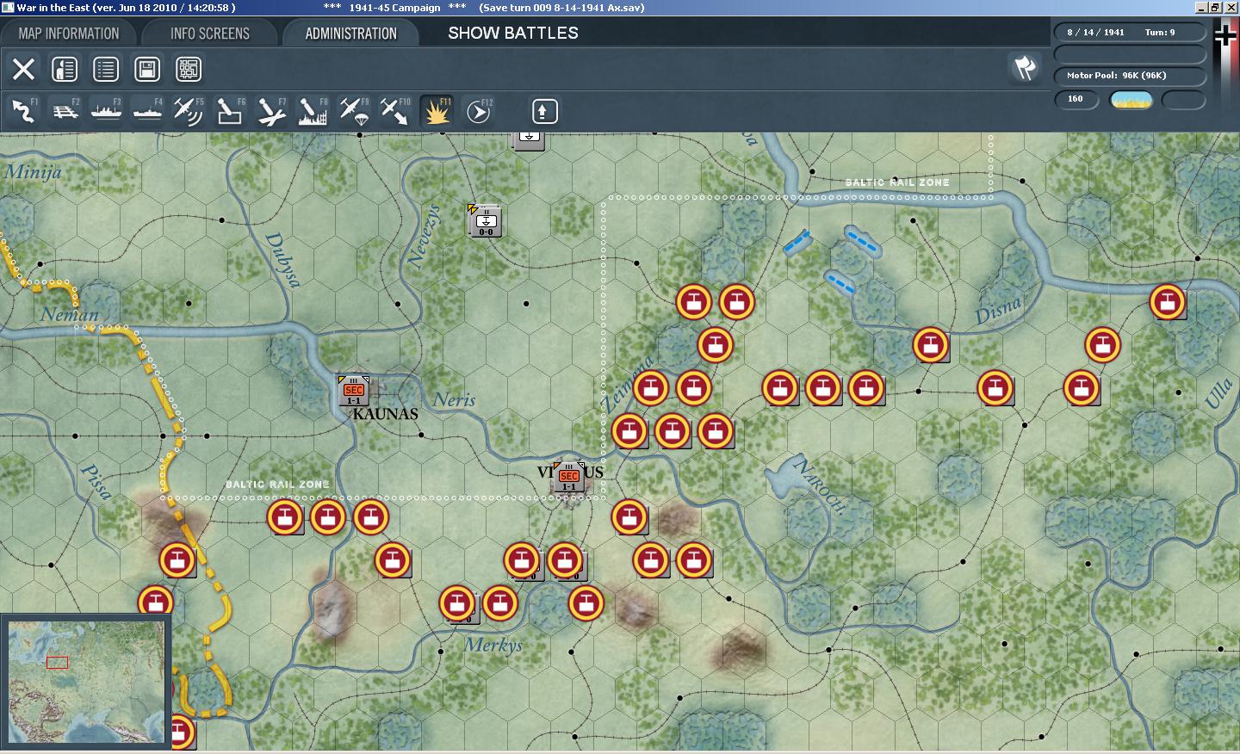Click the KAUNAS city label
Image resolution: width=1240 pixels, height=754 pixels.
(385, 414)
